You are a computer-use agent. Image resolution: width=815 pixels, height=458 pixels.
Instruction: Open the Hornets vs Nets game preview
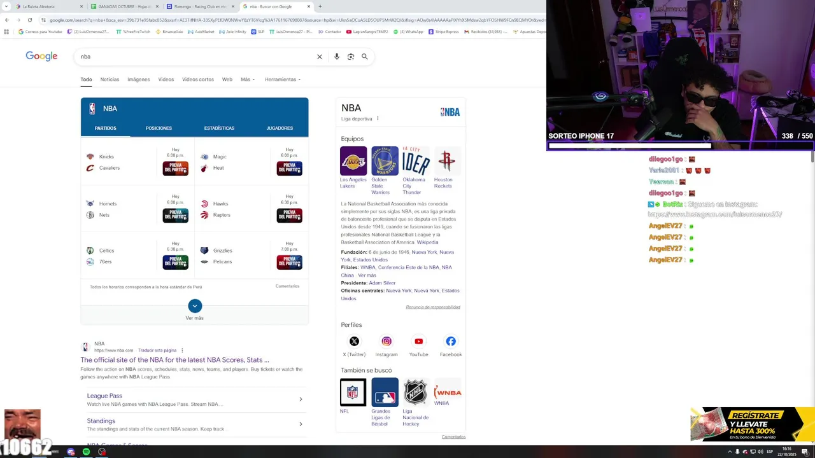coord(175,216)
